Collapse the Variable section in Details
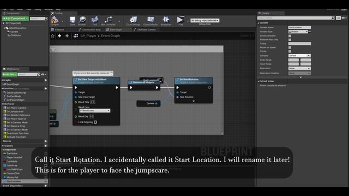This screenshot has width=349, height=196. coord(258,23)
